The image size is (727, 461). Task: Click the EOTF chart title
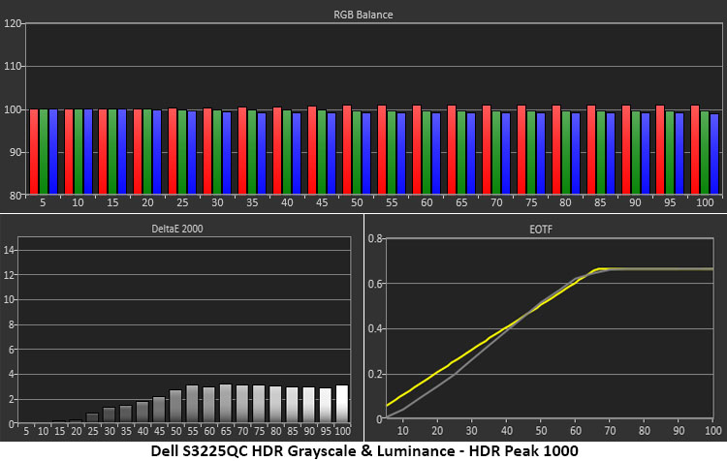point(541,229)
